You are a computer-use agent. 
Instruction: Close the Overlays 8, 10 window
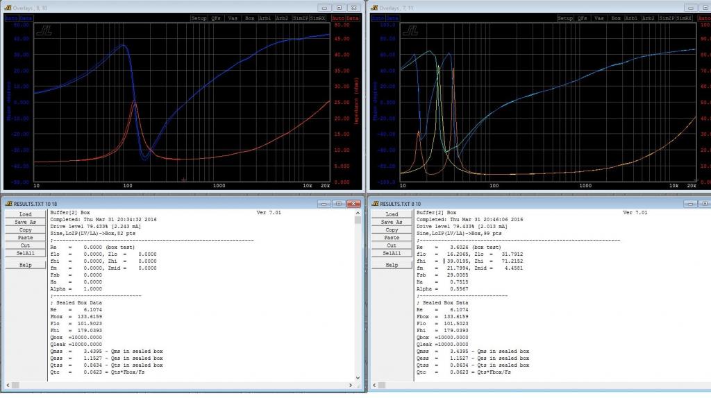[354, 8]
